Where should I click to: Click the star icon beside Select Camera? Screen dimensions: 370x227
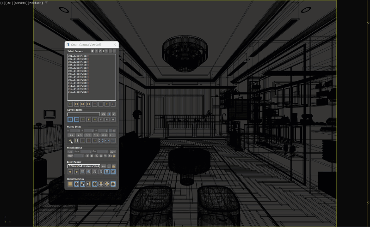(92, 51)
